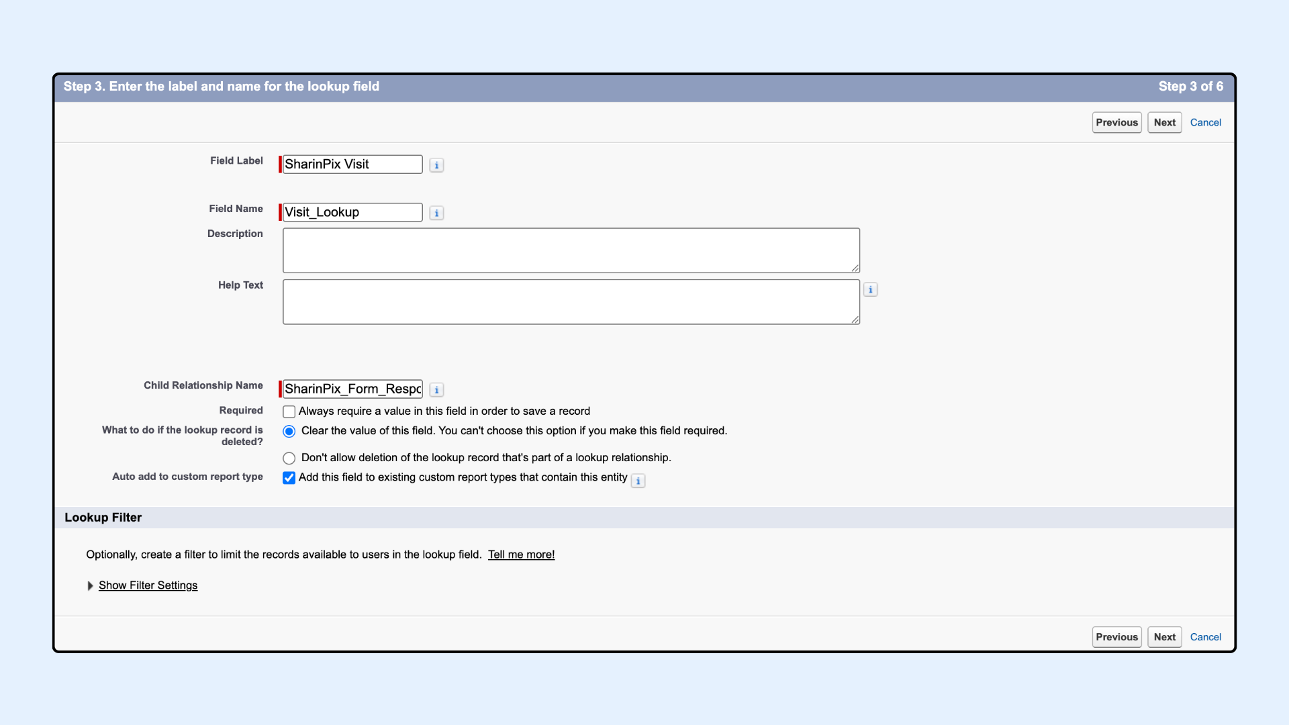This screenshot has height=725, width=1289.
Task: Click the Show Filter Settings link
Action: (148, 585)
